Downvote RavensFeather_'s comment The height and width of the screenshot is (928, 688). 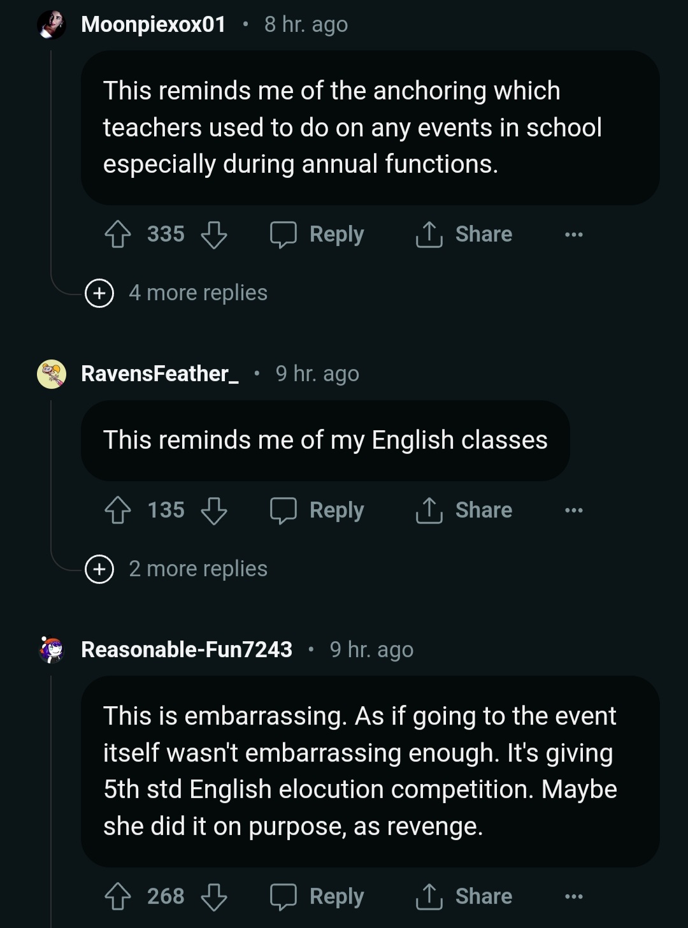(213, 511)
